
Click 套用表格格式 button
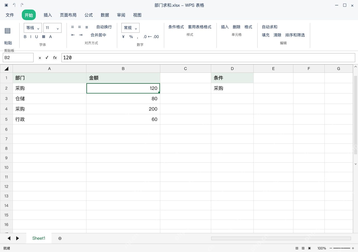pos(200,27)
